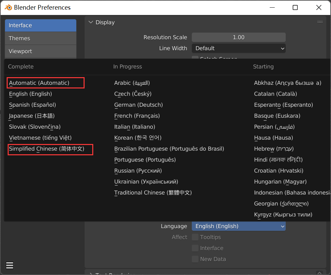331x275 pixels.
Task: Collapse the Display panel chevron
Action: [91, 22]
